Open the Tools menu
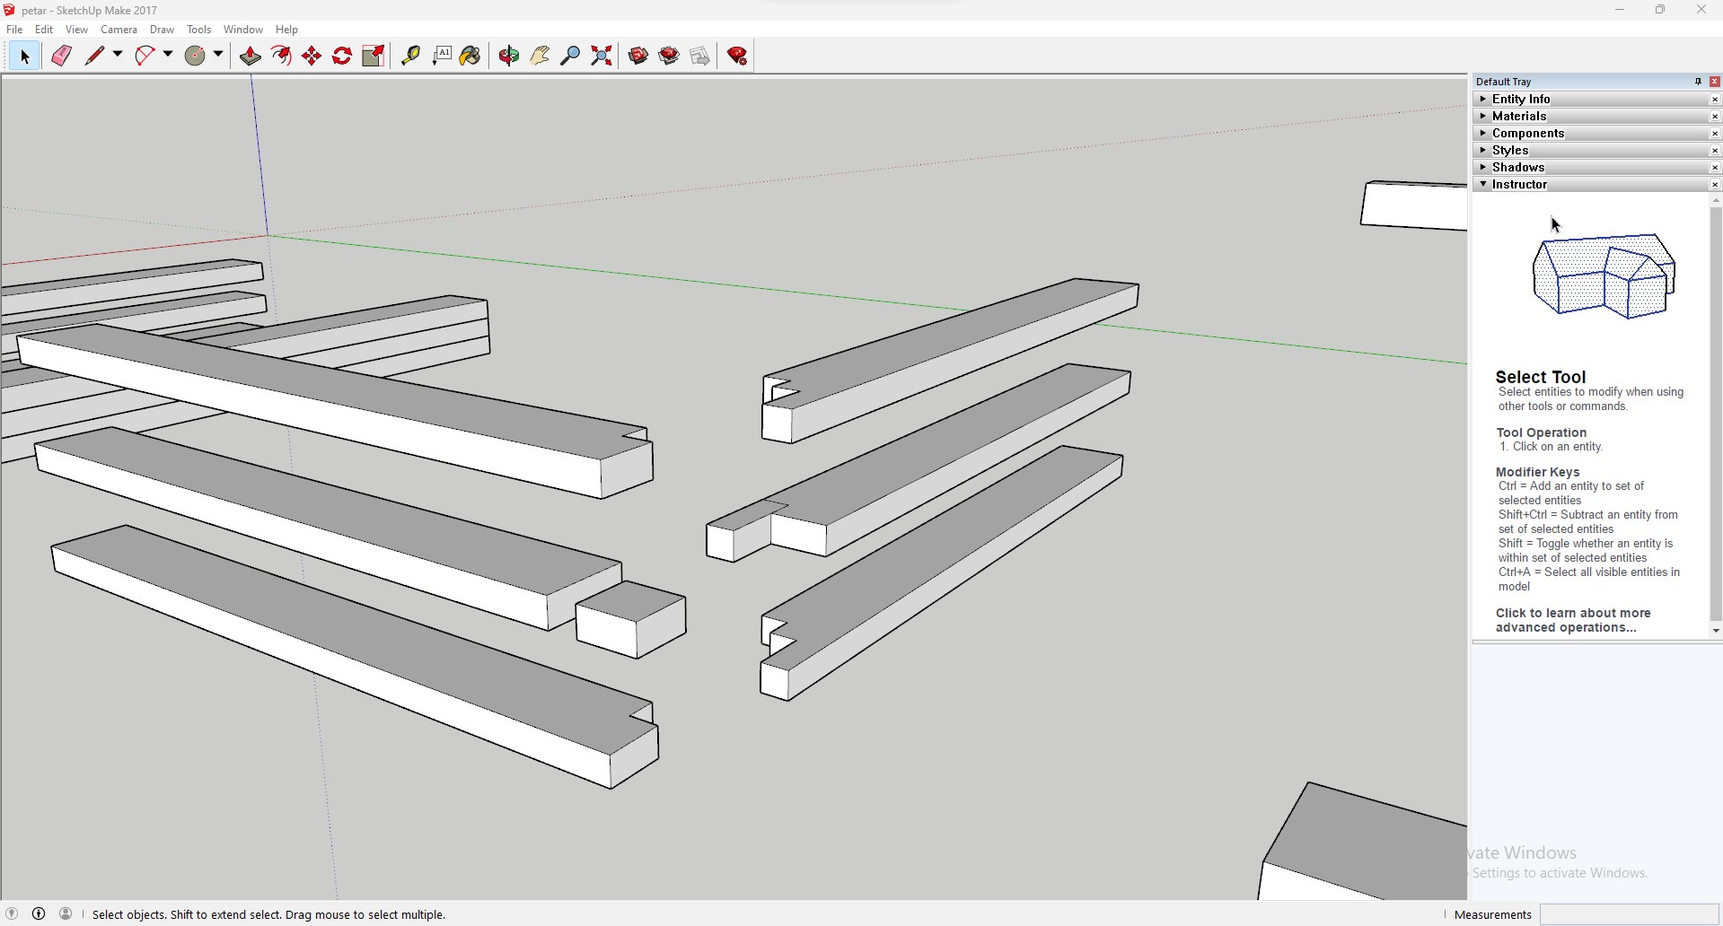1723x926 pixels. (x=198, y=30)
